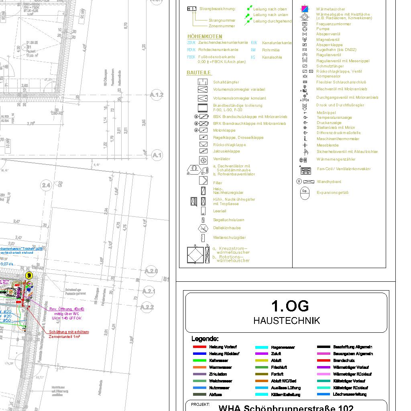Image resolution: width=411 pixels, height=411 pixels.
Task: Select the Ventilator symbol under Bauteile
Action: [x=203, y=160]
